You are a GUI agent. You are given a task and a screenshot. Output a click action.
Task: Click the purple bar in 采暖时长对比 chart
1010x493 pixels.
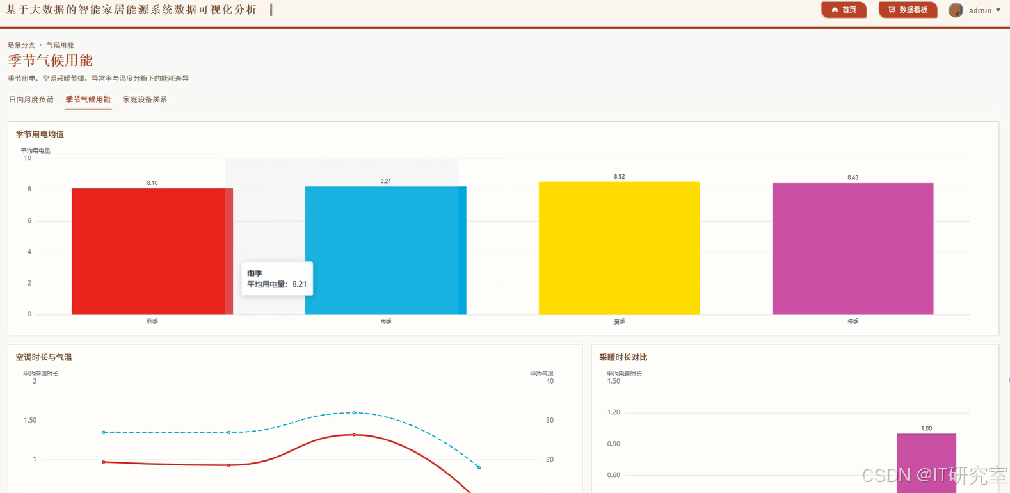tap(926, 464)
